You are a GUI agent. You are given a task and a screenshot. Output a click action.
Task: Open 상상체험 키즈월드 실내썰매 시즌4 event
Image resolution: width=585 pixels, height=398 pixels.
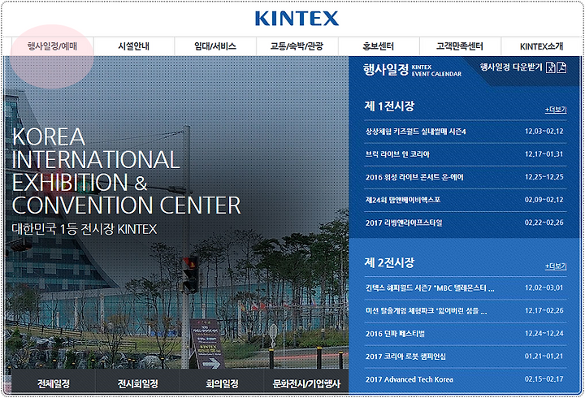[416, 132]
